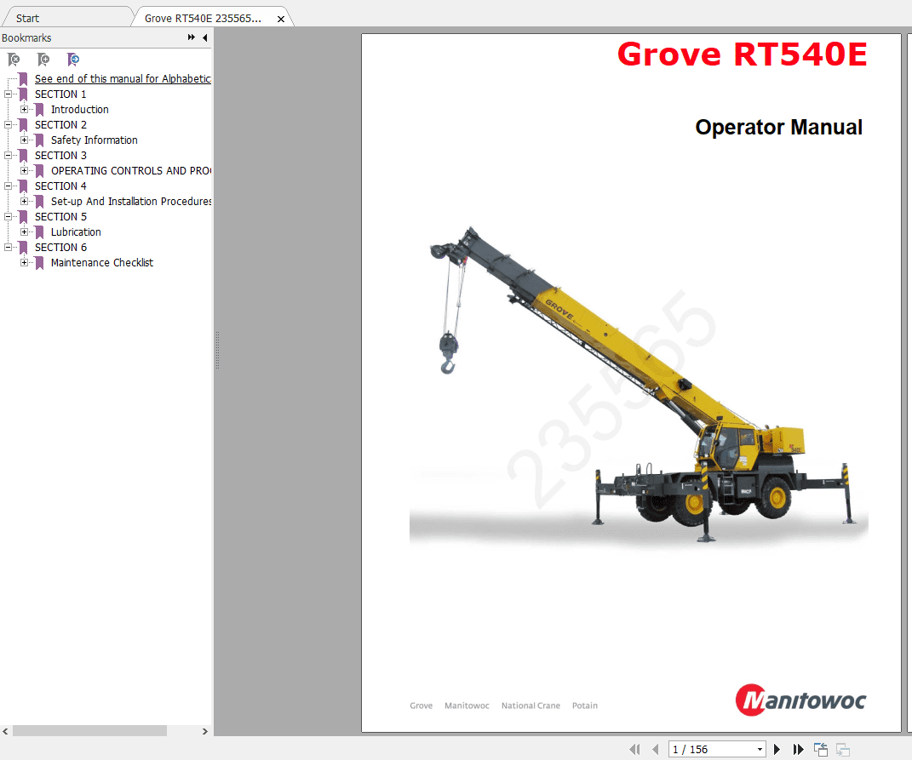The height and width of the screenshot is (760, 912).
Task: Go to the selected bookmark destination
Action: [72, 60]
